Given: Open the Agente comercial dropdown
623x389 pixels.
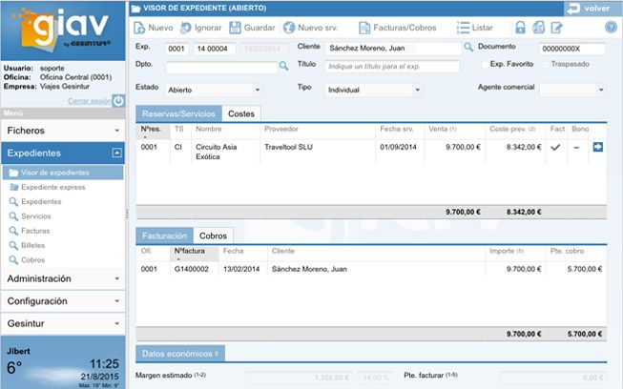Looking at the screenshot, I should pyautogui.click(x=572, y=90).
